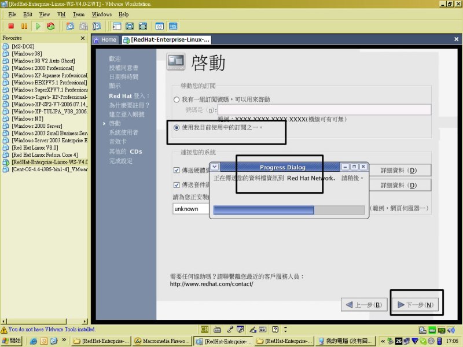
Task: Click the CH input language indicator
Action: 204,329
